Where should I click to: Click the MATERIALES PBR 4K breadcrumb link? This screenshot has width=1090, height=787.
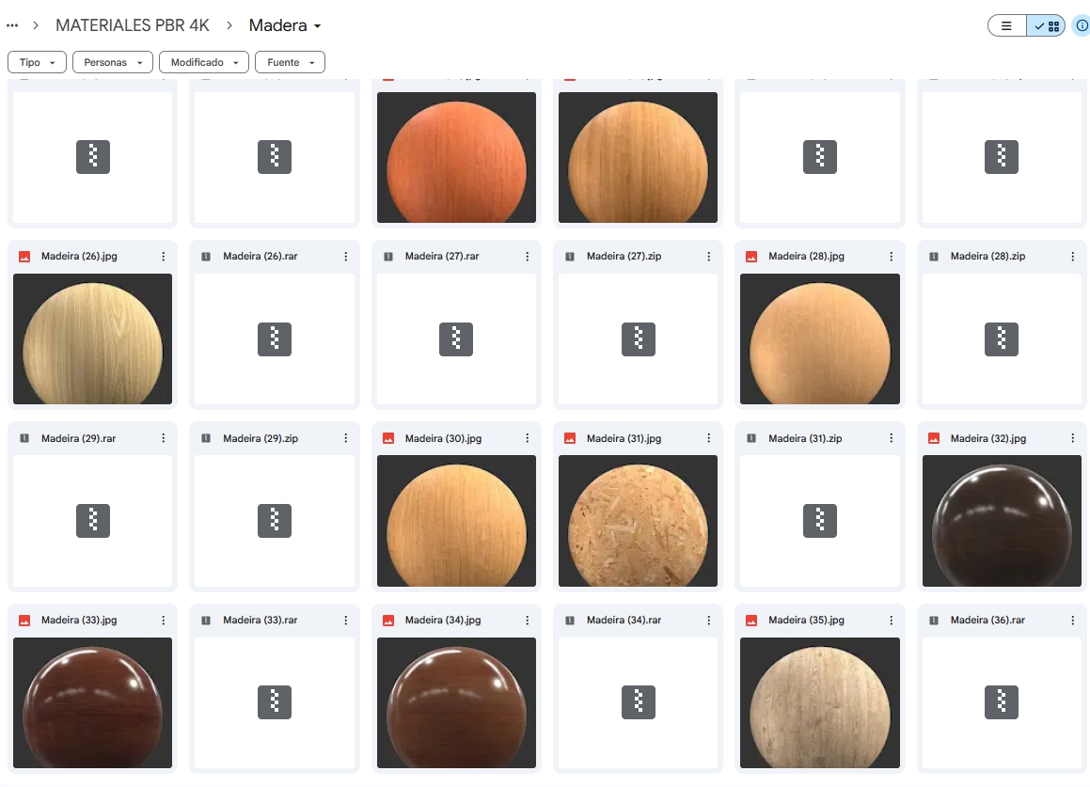[x=132, y=25]
